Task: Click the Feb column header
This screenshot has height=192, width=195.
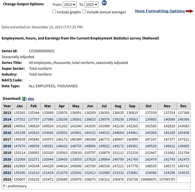Action: click(34, 106)
